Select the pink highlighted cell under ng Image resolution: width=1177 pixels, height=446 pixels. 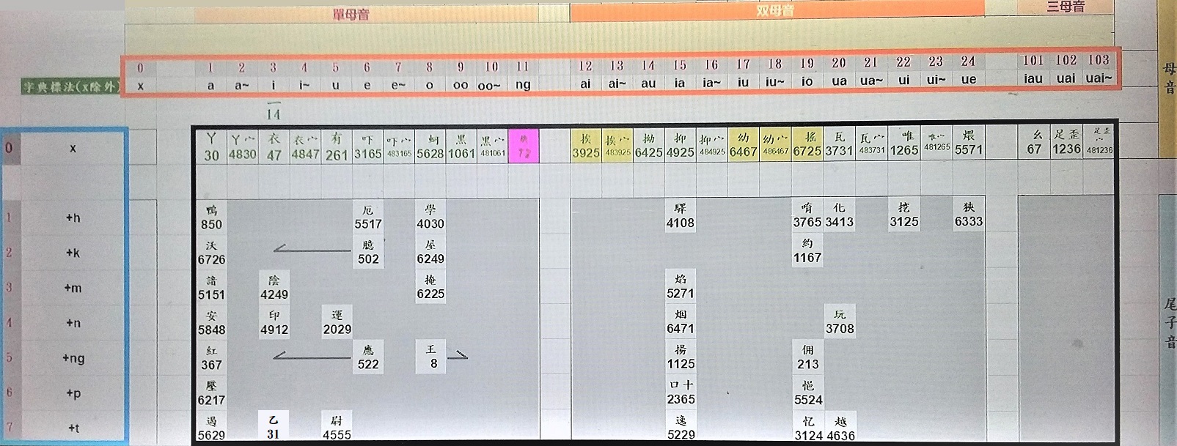tap(524, 146)
